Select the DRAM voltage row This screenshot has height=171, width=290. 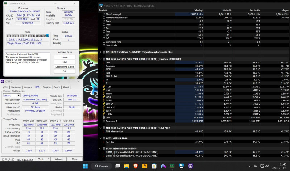click(x=194, y=100)
